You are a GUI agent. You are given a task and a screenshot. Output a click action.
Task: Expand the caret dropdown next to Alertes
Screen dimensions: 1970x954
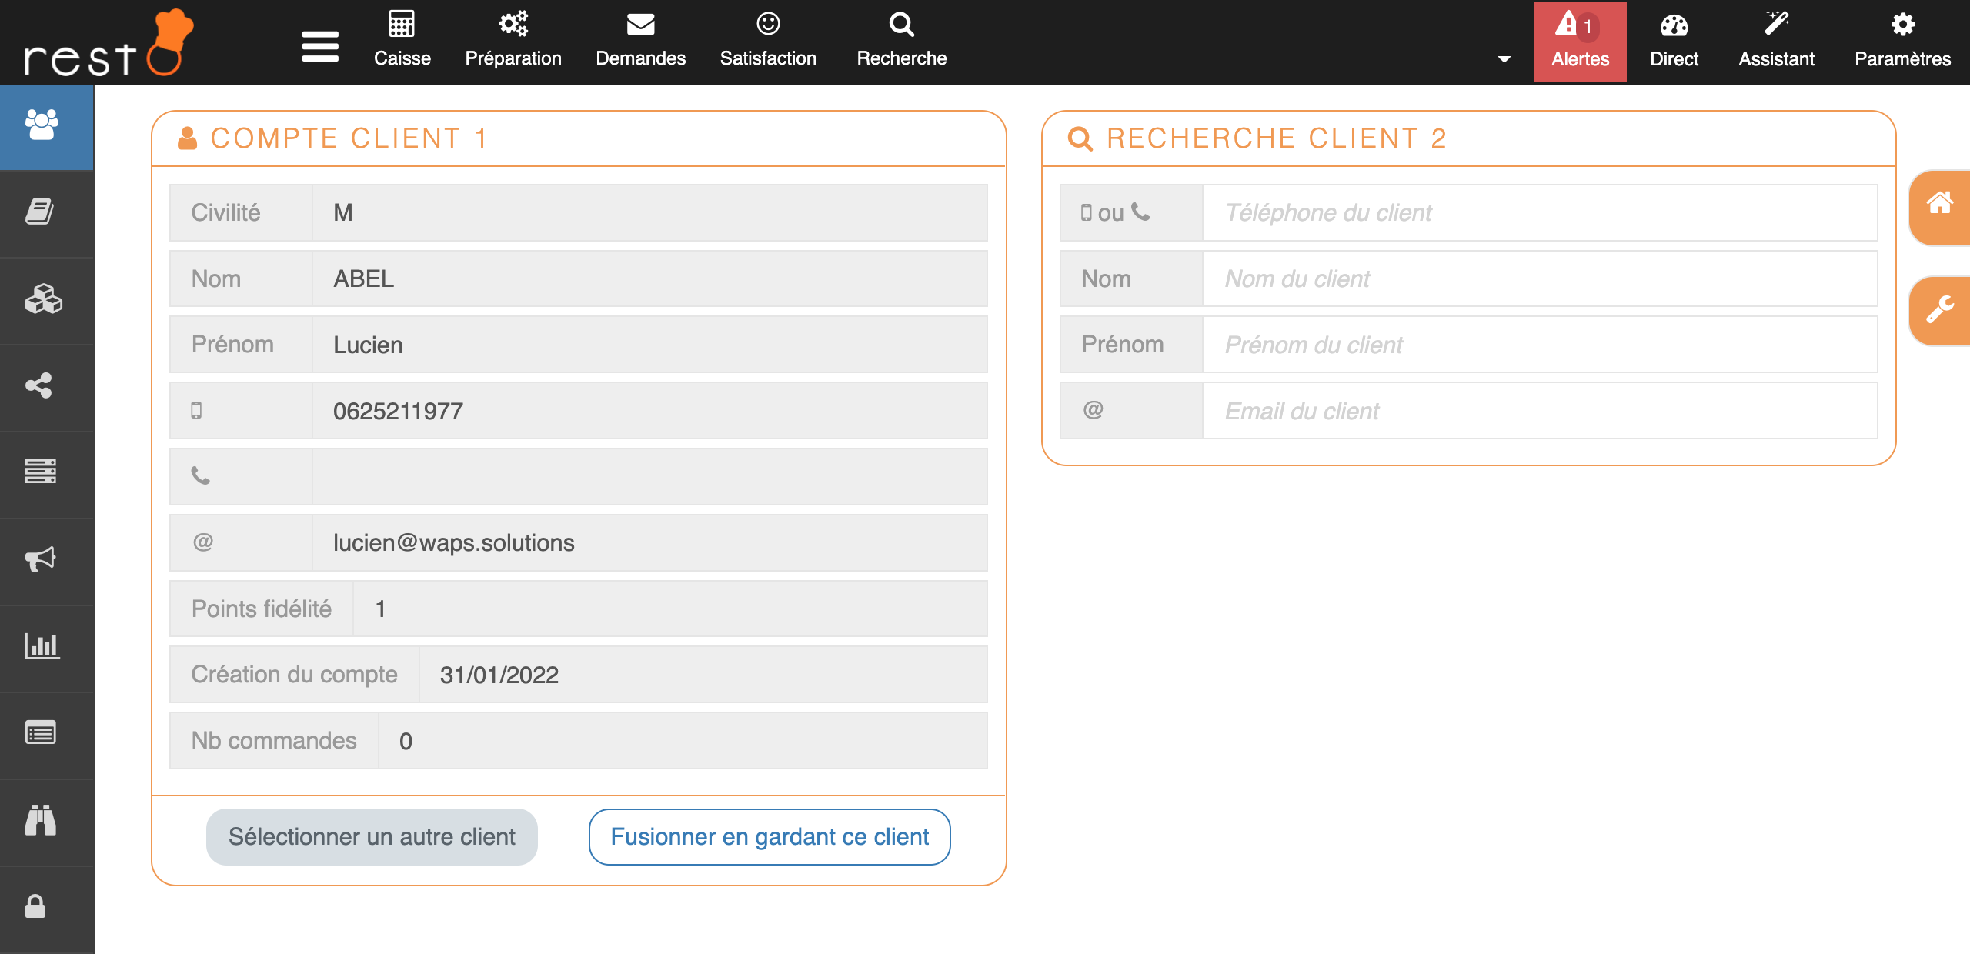[x=1504, y=58]
